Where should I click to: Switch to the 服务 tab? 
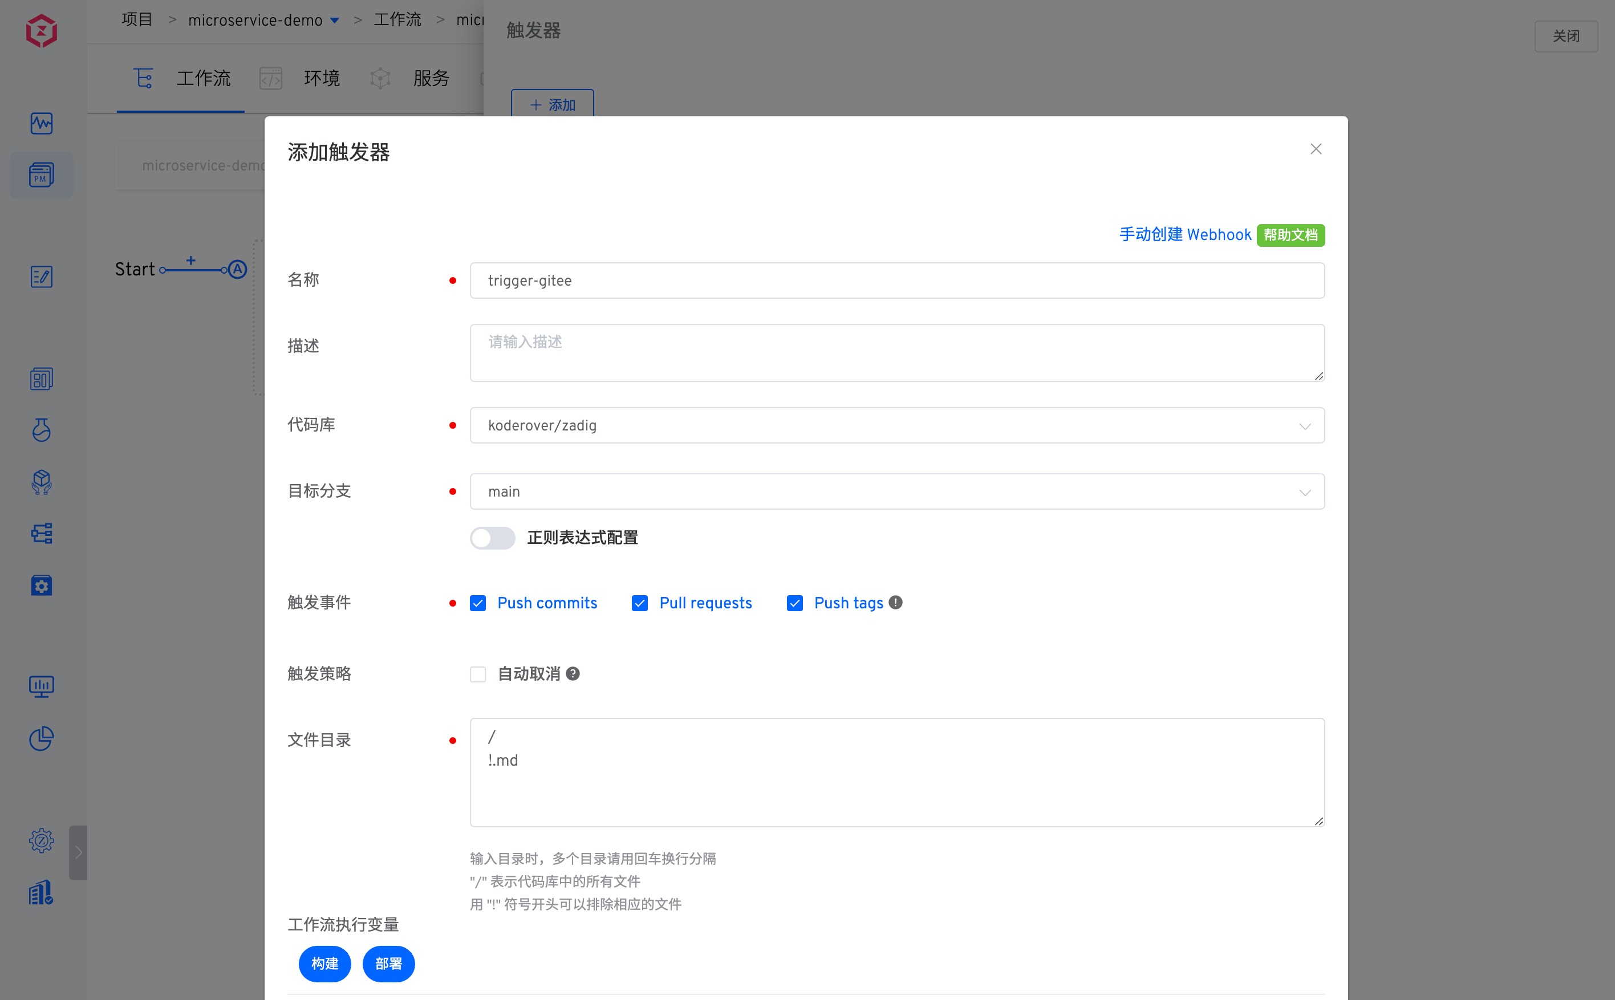[431, 78]
